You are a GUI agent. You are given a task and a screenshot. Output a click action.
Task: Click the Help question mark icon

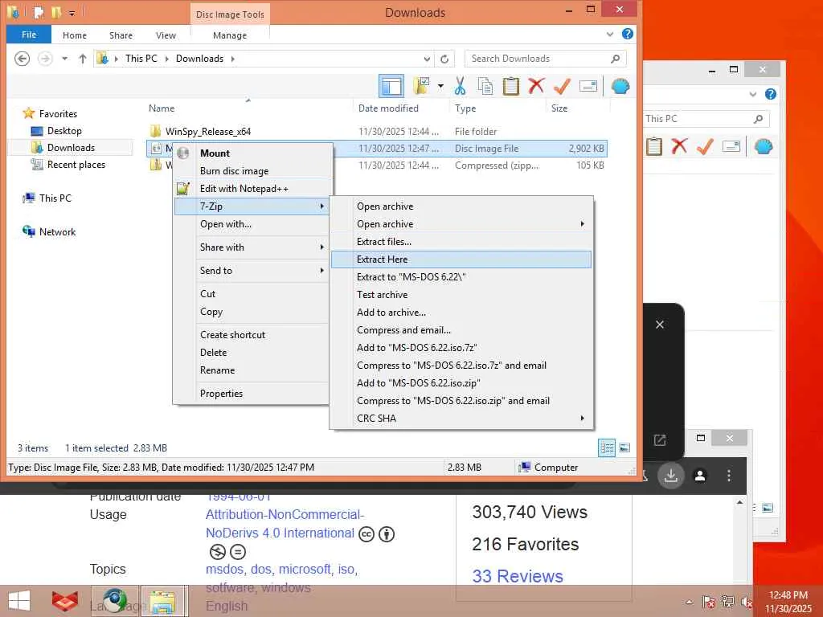pos(627,34)
